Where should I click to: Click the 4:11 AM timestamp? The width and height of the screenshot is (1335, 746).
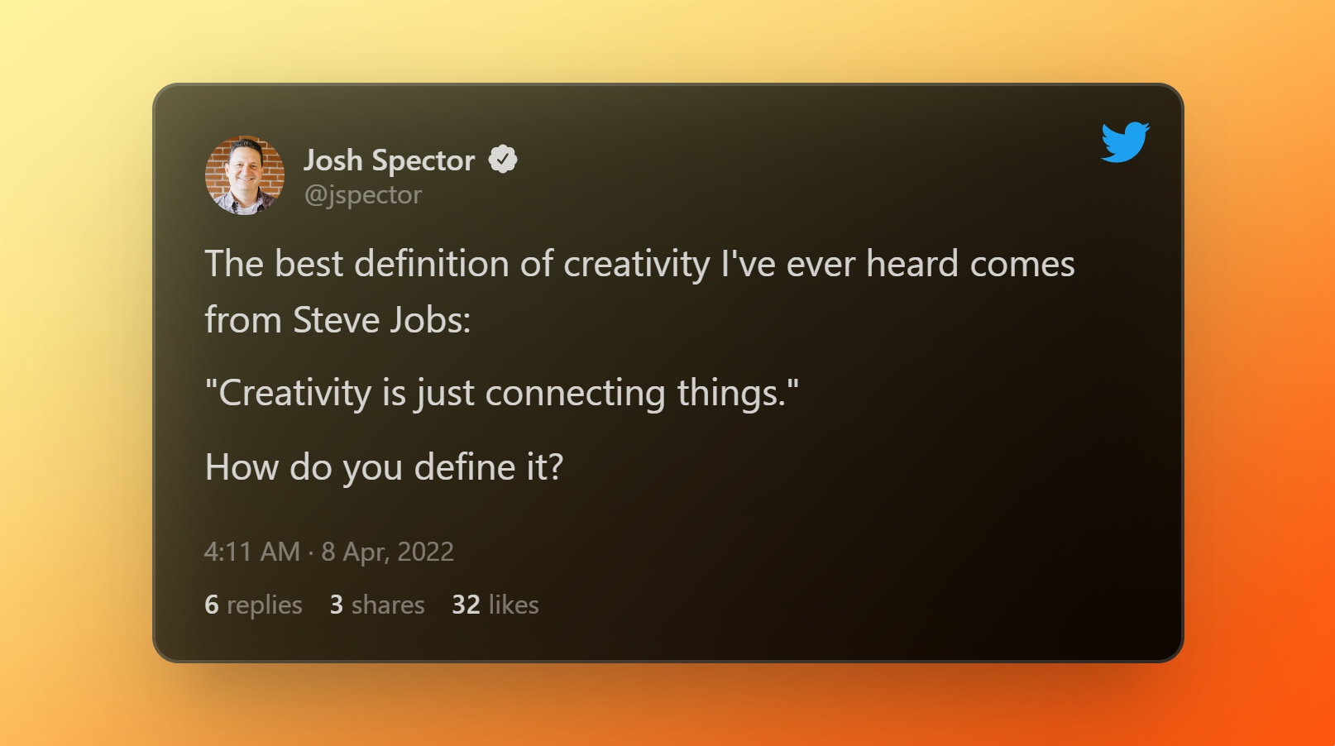[x=251, y=552]
